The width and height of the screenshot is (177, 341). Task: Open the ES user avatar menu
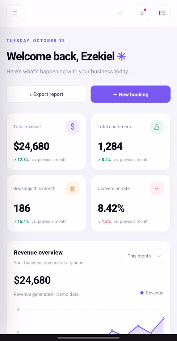click(162, 13)
